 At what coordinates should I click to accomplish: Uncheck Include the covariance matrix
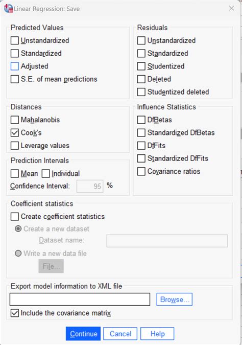pyautogui.click(x=15, y=313)
